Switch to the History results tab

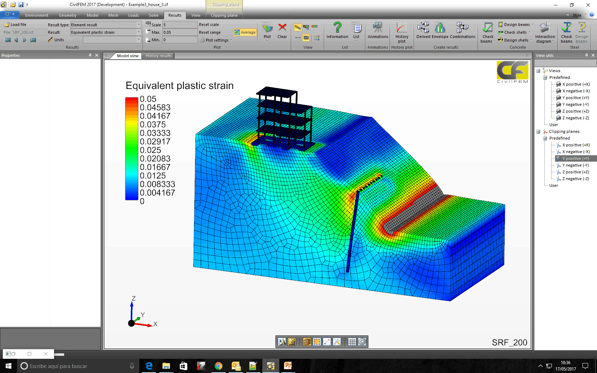158,56
